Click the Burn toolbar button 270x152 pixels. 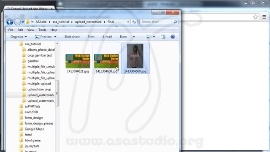(x=123, y=37)
